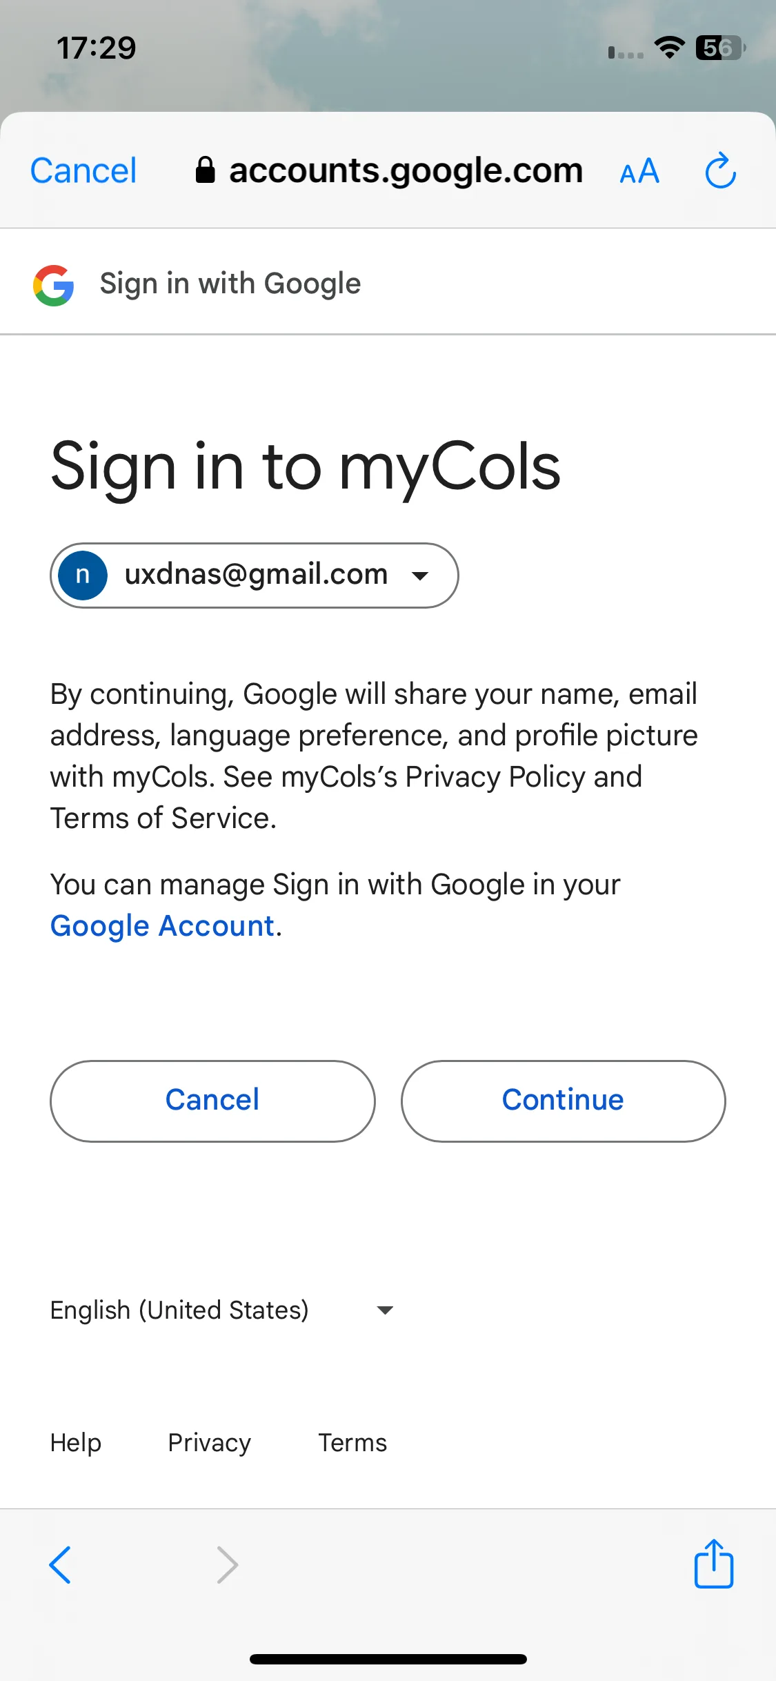Tap the share icon in bottom toolbar
The height and width of the screenshot is (1681, 776).
tap(713, 1563)
